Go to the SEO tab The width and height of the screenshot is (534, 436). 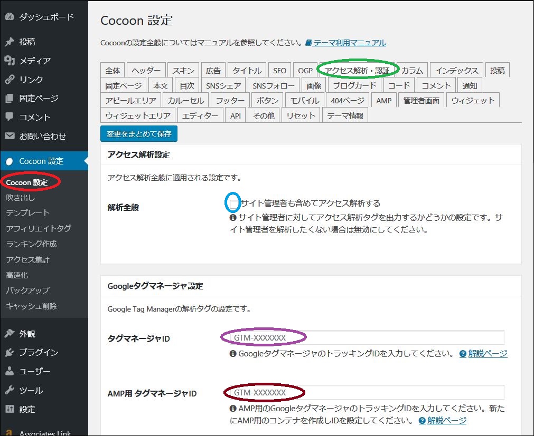coord(279,70)
